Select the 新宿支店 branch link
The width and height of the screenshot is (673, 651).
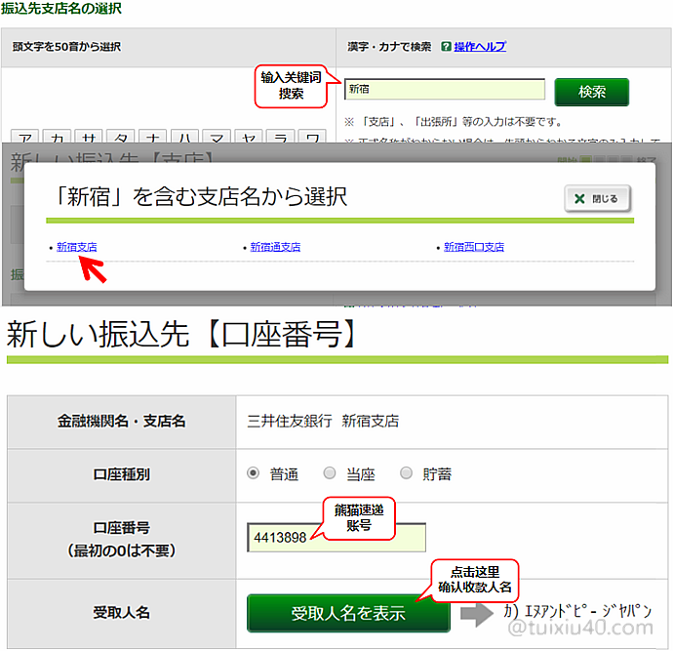click(x=77, y=247)
